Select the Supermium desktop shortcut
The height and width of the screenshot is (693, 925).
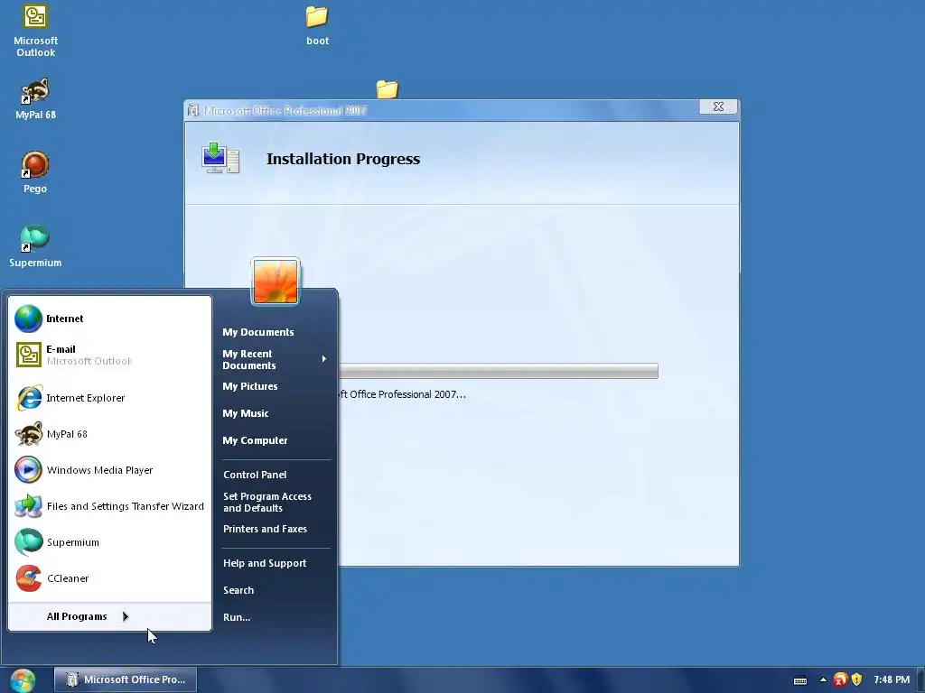pos(35,246)
